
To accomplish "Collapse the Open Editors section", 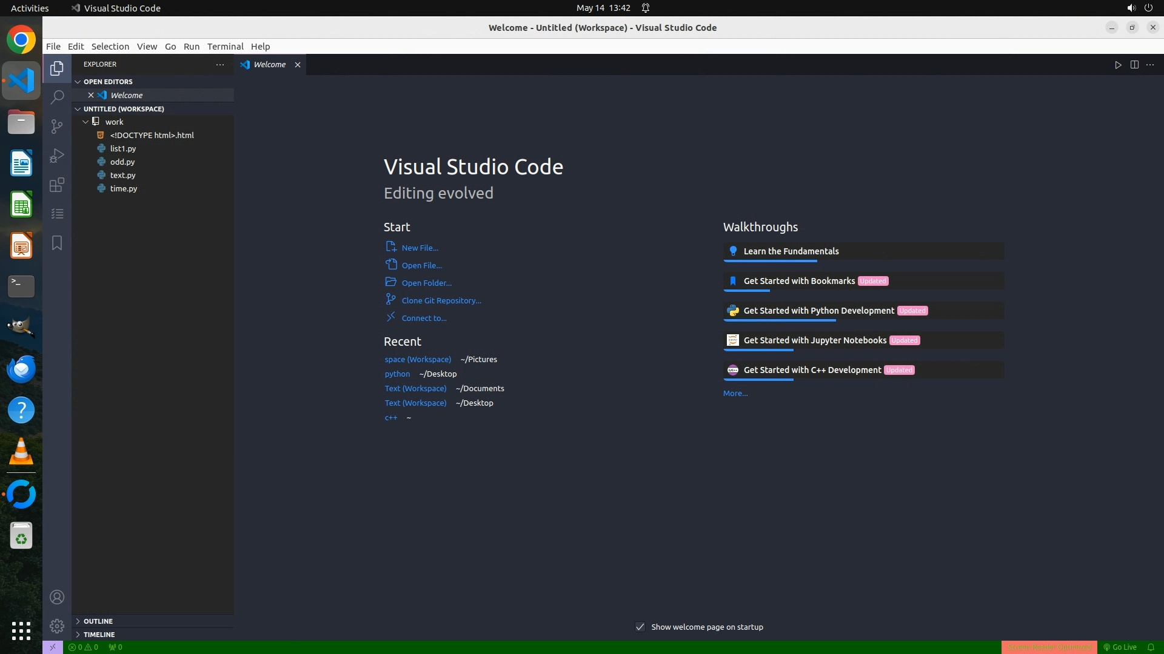I will tap(108, 82).
